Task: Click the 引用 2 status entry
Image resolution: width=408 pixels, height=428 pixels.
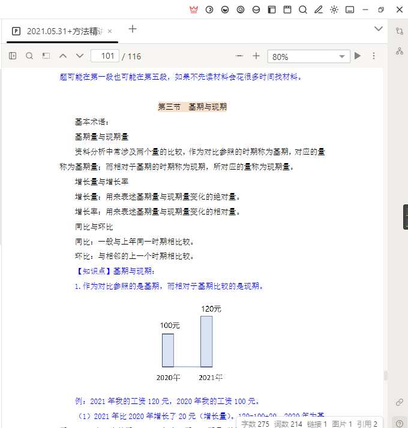Action: coord(367,424)
